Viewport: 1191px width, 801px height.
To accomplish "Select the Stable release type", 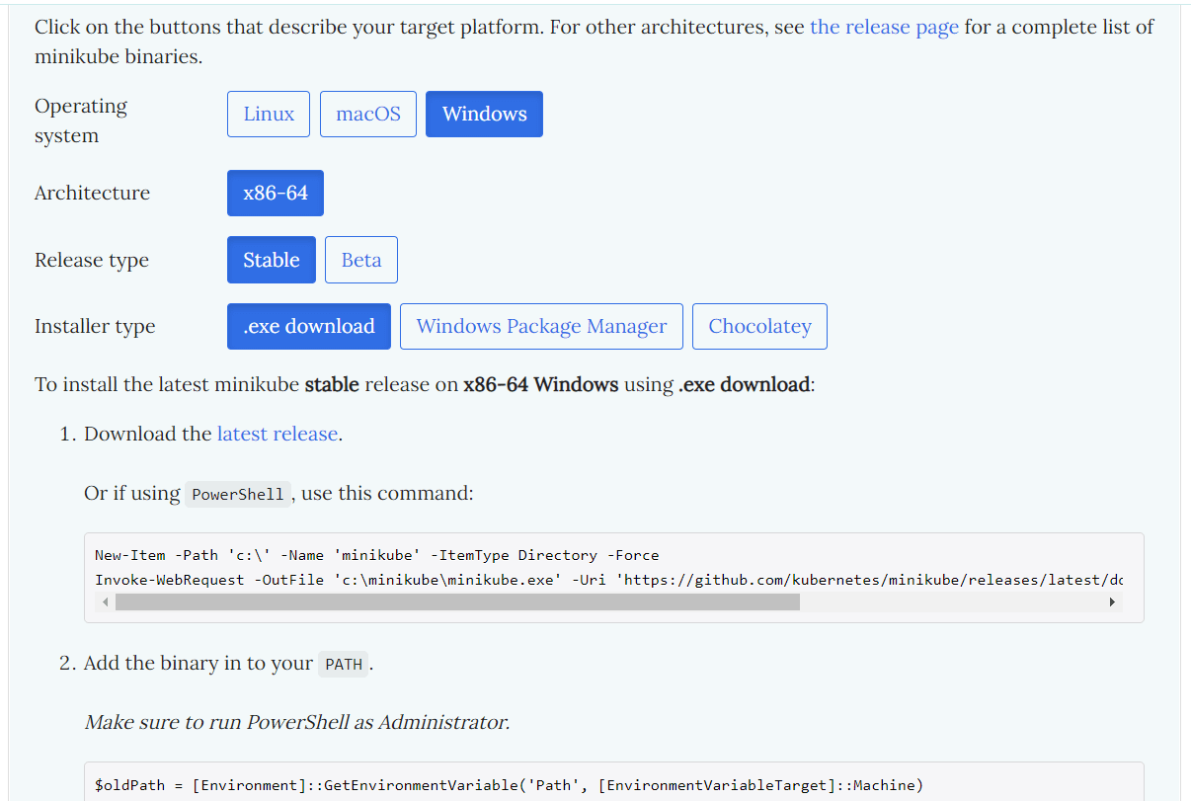I will point(272,260).
